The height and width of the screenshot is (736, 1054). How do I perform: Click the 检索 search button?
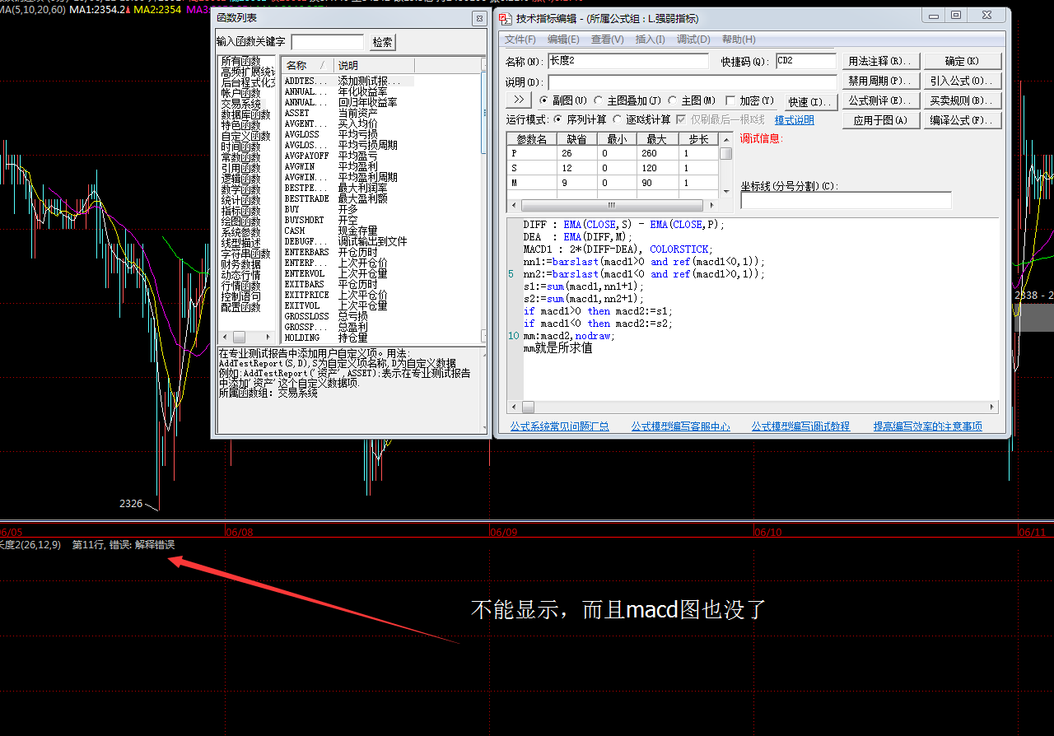click(x=382, y=42)
